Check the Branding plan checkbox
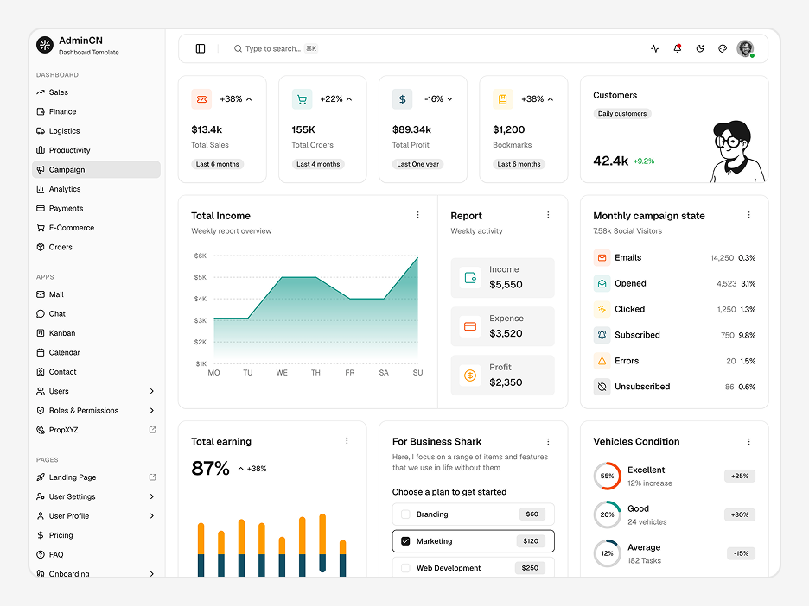The height and width of the screenshot is (606, 809). coord(405,514)
